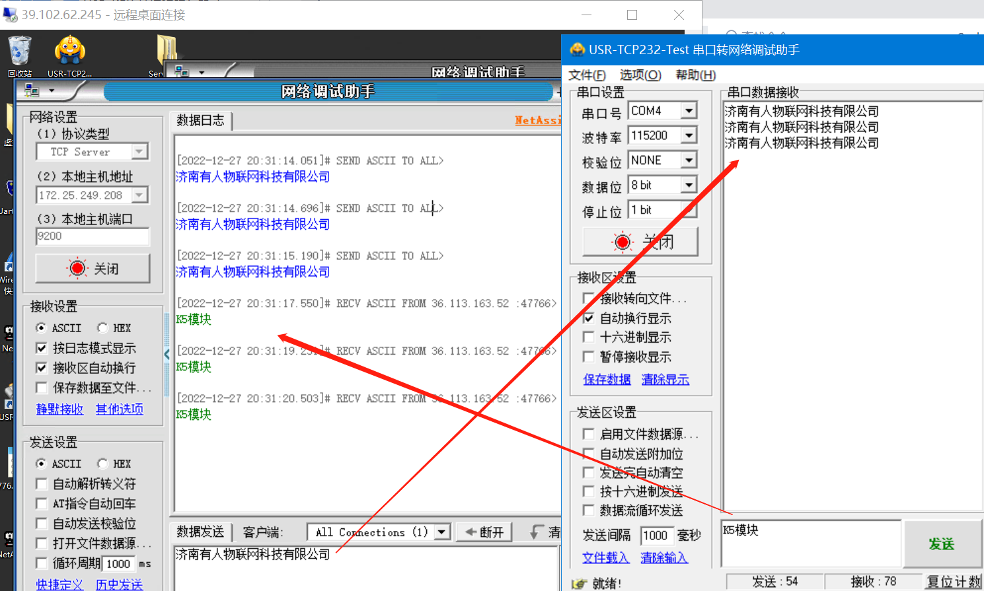The height and width of the screenshot is (591, 984).
Task: Open the Recycle Bin desktop icon
Action: (19, 52)
